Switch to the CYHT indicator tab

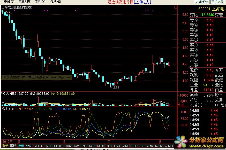pos(84,146)
